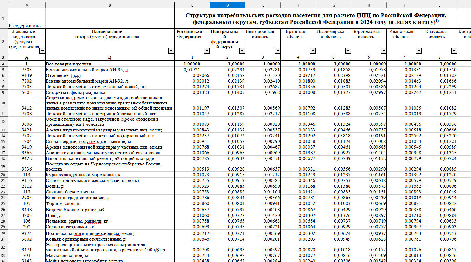
Task: Open filter dropdown for Российская Федерация column
Action: point(207,51)
